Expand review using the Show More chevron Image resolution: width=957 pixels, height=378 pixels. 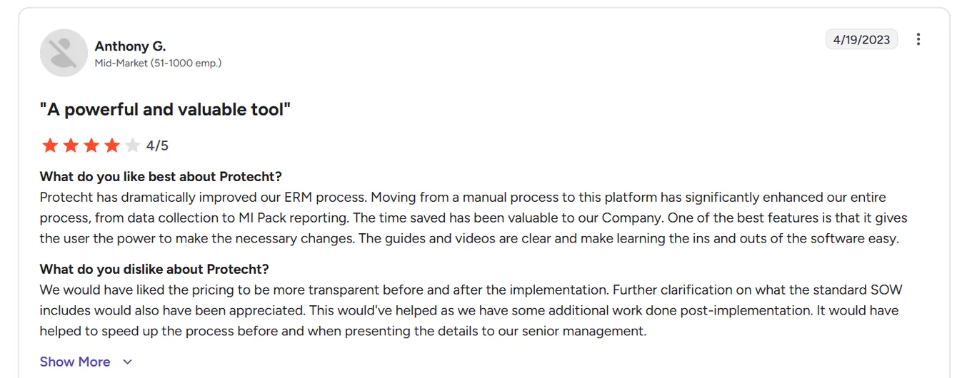[x=127, y=362]
